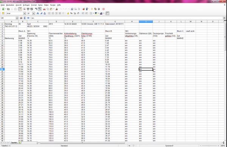Open the Datei menu
Screen dimensions: 227x147
point(3,5)
